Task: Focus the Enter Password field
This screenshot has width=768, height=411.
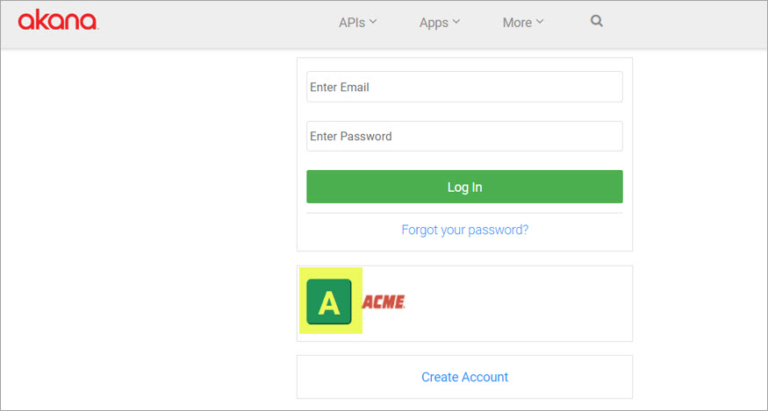Action: pos(465,136)
